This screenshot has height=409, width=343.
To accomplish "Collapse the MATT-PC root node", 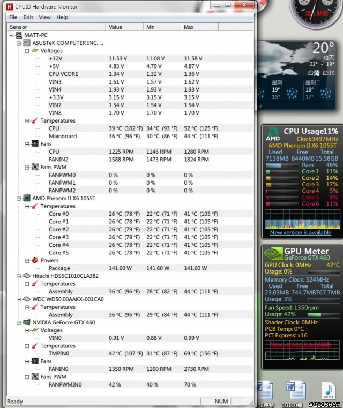I will pos(10,35).
